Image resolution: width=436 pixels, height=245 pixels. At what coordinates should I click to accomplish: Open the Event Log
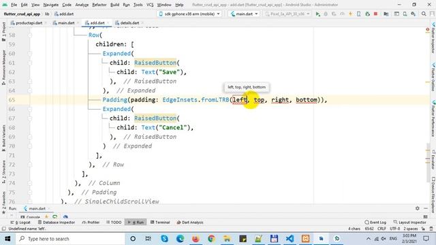(375, 223)
